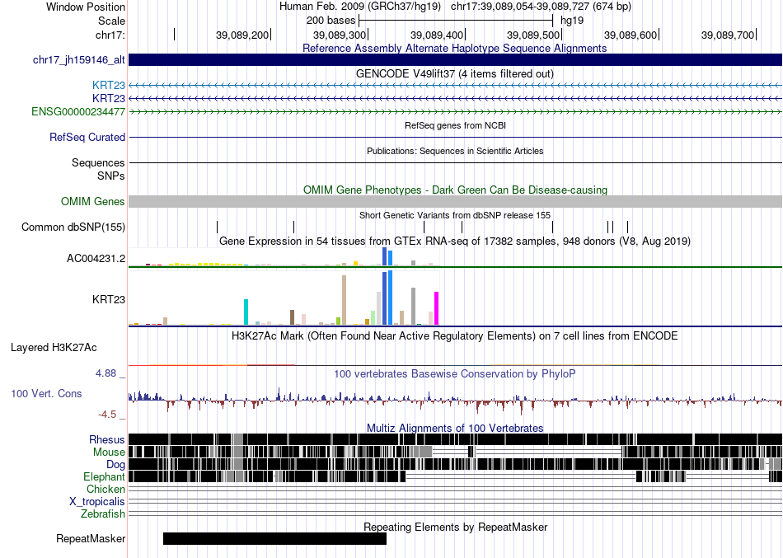
Task: Click the Mouse alignment row label
Action: (x=109, y=452)
